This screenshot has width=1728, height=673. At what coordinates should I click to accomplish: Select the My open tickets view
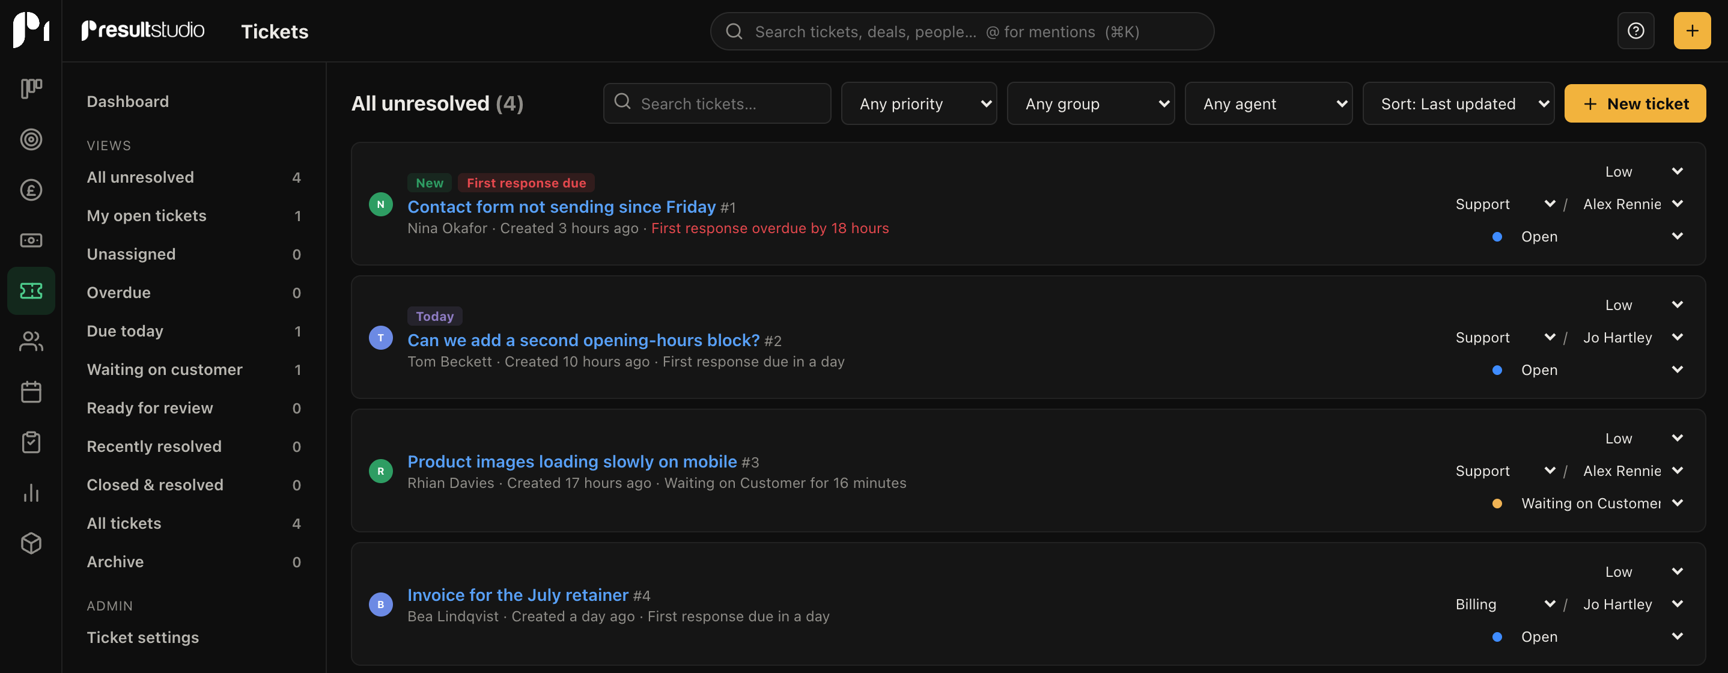(x=193, y=215)
